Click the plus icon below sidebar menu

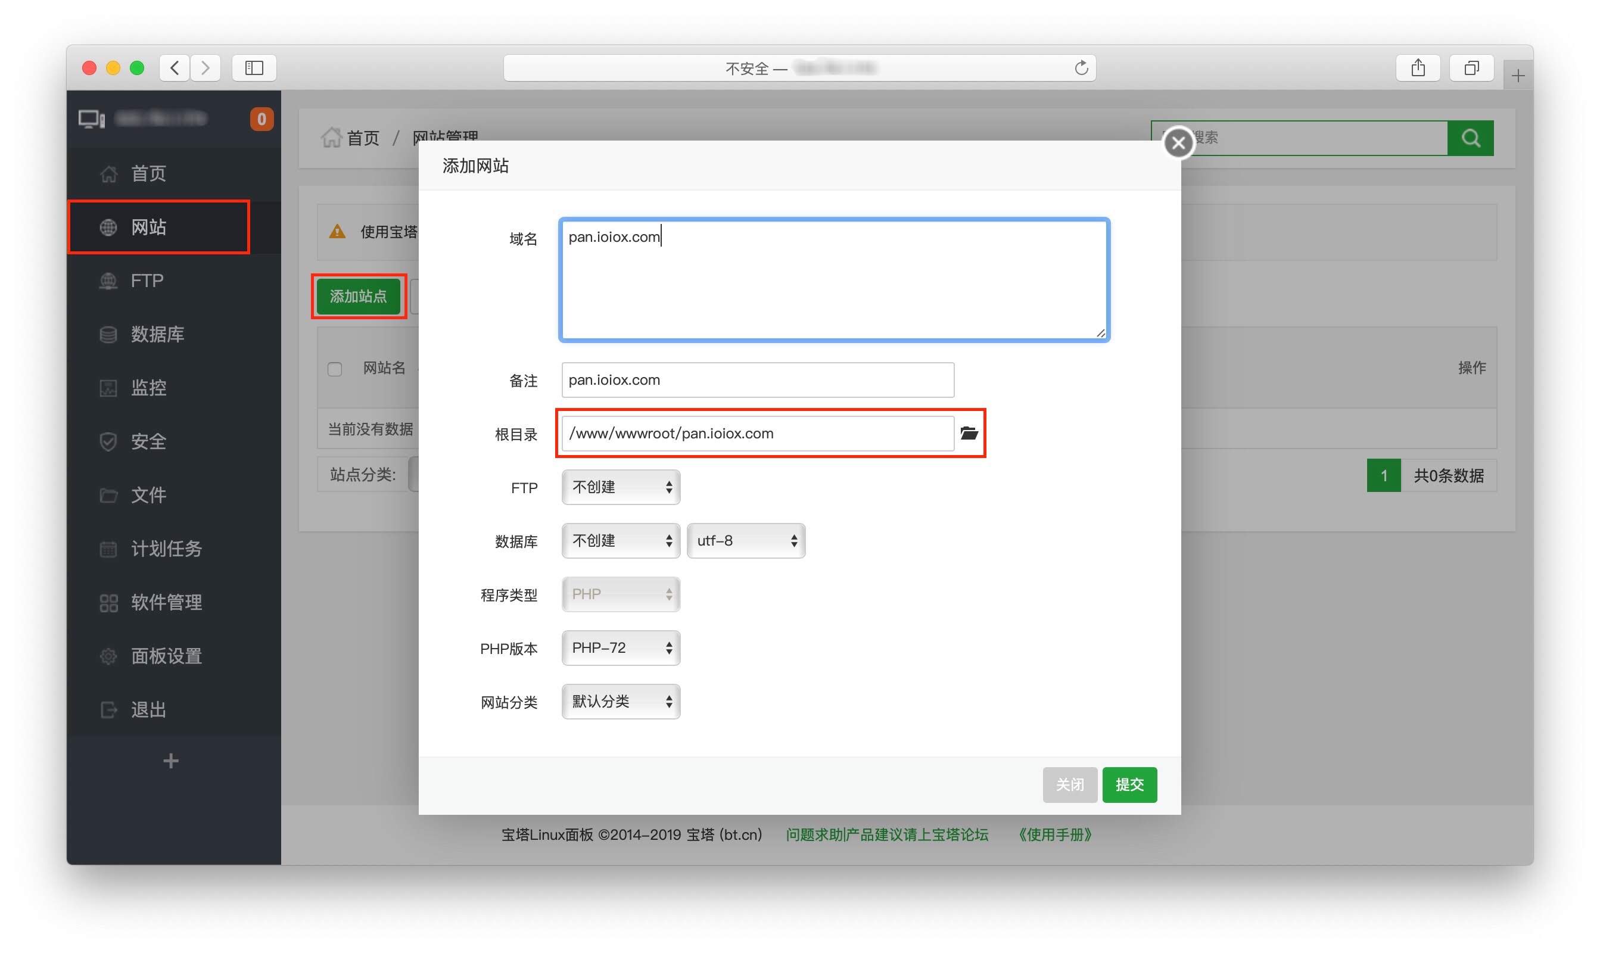tap(171, 761)
